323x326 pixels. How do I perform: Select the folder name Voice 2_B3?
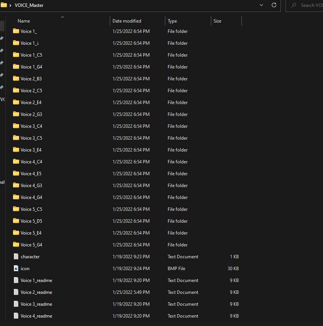pos(31,79)
